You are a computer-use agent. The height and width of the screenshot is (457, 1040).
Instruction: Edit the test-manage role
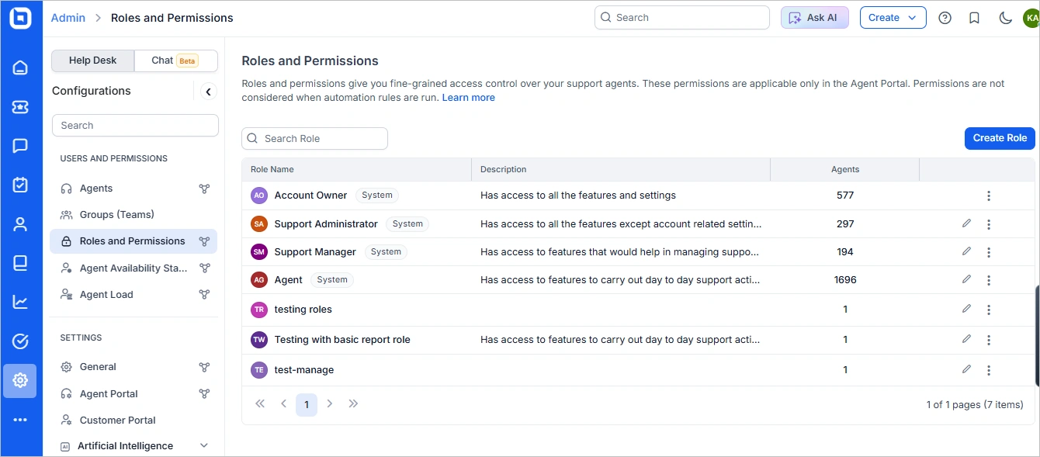pos(966,369)
